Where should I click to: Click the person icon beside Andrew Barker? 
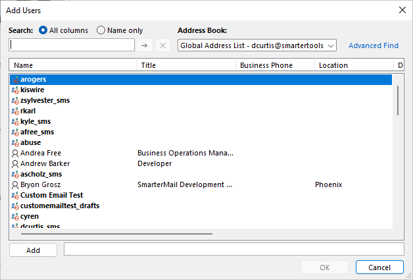coord(15,164)
